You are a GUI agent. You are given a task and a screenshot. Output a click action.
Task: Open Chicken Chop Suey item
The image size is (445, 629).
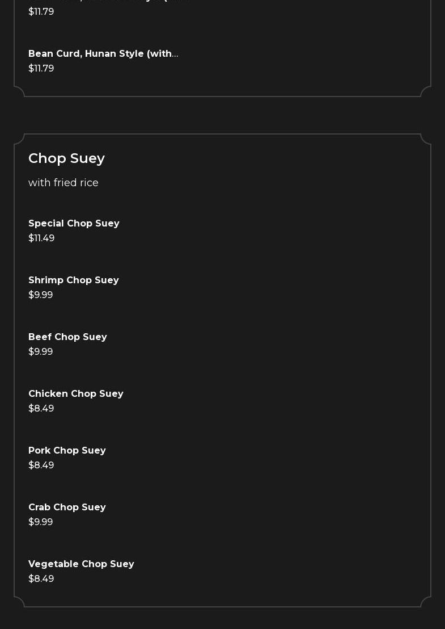[x=76, y=394]
